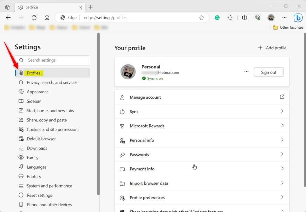The width and height of the screenshot is (306, 212).
Task: Open the Grammarly extension icon
Action: 217,18
